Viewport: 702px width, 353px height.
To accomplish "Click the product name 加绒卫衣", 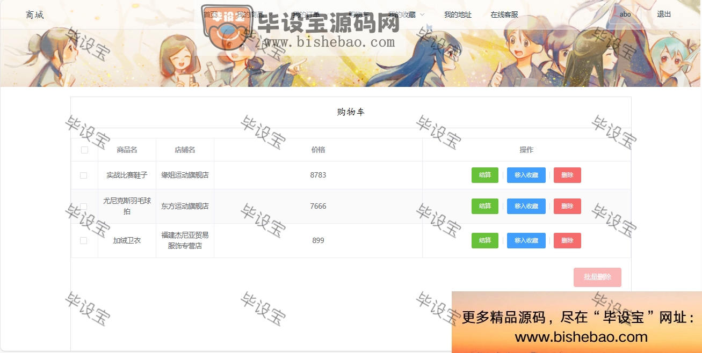I will 127,240.
